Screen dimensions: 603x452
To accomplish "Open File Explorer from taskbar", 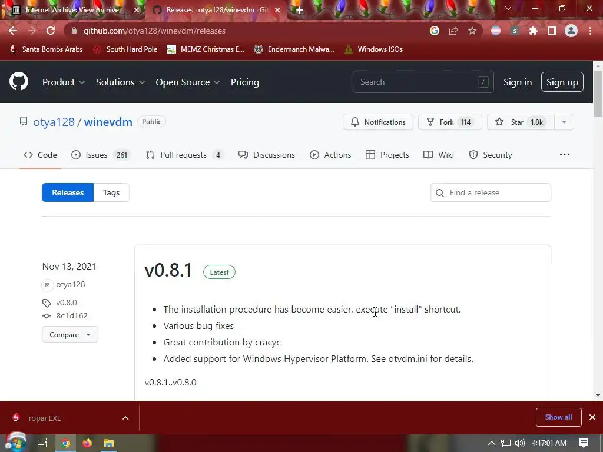I will [109, 443].
